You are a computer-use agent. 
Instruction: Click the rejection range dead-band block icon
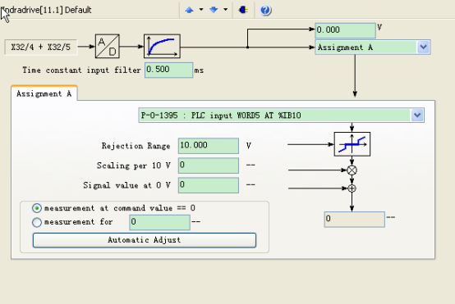pos(352,144)
